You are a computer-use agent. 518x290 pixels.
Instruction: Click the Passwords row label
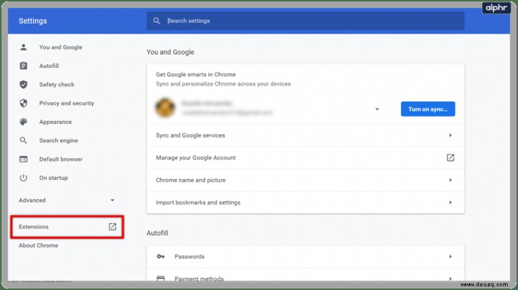click(190, 256)
